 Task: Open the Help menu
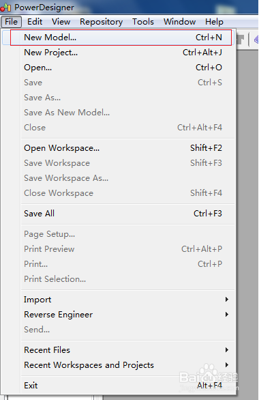pyautogui.click(x=214, y=22)
